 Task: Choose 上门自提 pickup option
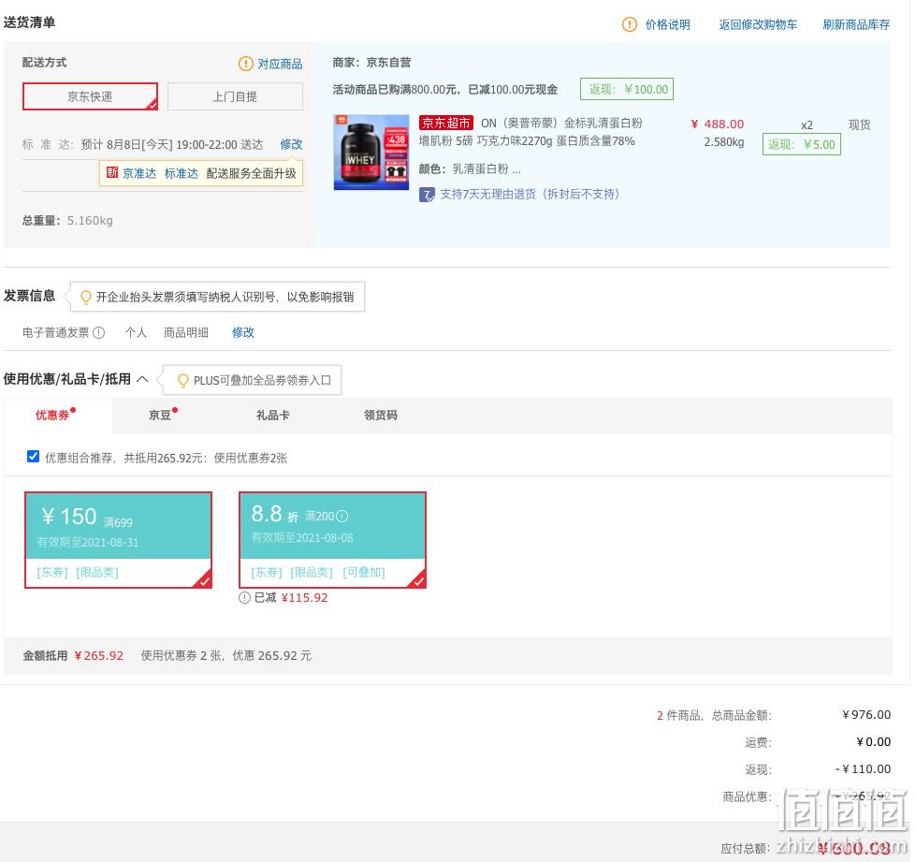tap(235, 96)
